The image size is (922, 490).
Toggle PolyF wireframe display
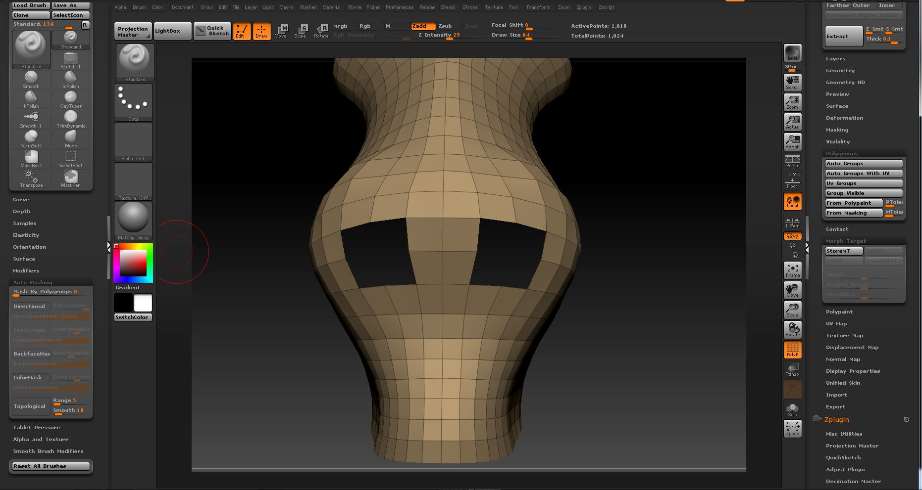tap(792, 350)
